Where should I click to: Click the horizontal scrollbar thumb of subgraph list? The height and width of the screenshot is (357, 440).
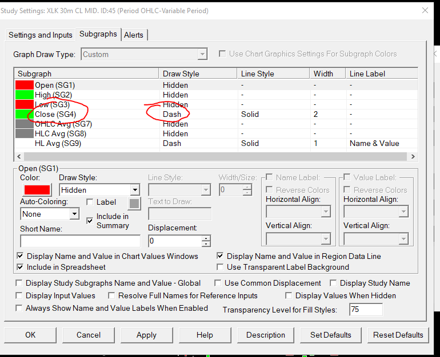215,156
